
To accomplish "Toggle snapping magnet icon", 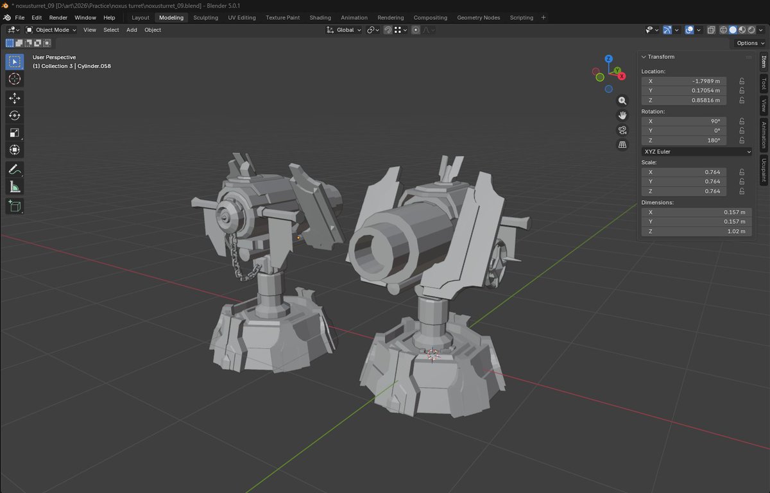I will click(388, 30).
